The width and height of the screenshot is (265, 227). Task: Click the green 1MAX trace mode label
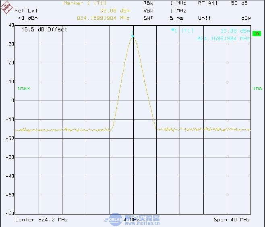tap(24, 88)
